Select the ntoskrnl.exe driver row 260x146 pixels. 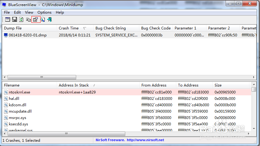coord(127,92)
